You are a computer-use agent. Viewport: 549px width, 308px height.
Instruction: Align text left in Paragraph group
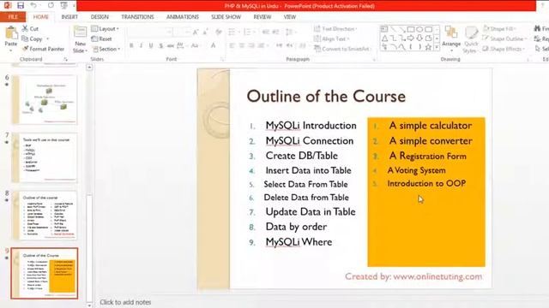232,45
